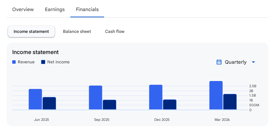Click the Net income legend label
Image resolution: width=275 pixels, height=134 pixels.
tap(58, 62)
